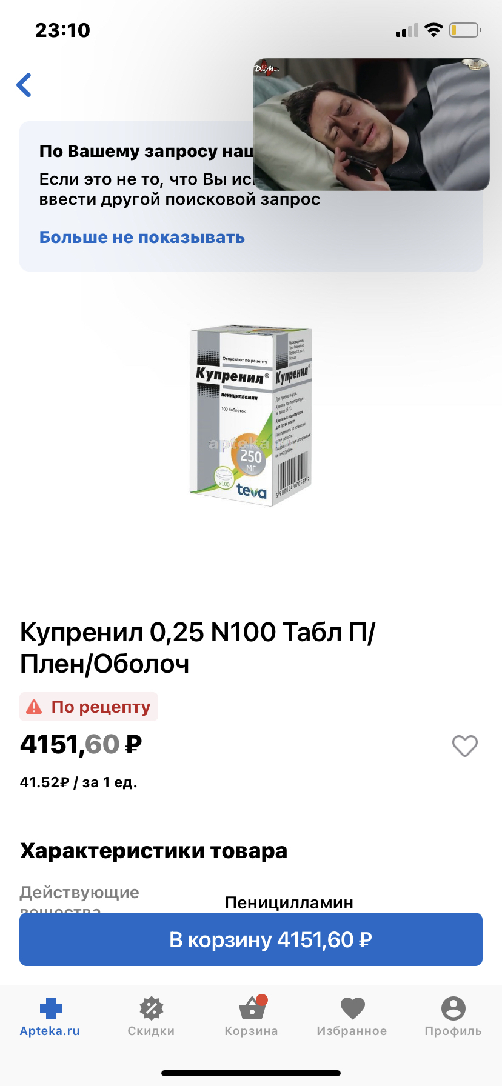502x1086 pixels.
Task: Tap the filled heart favorites icon
Action: [x=352, y=1008]
